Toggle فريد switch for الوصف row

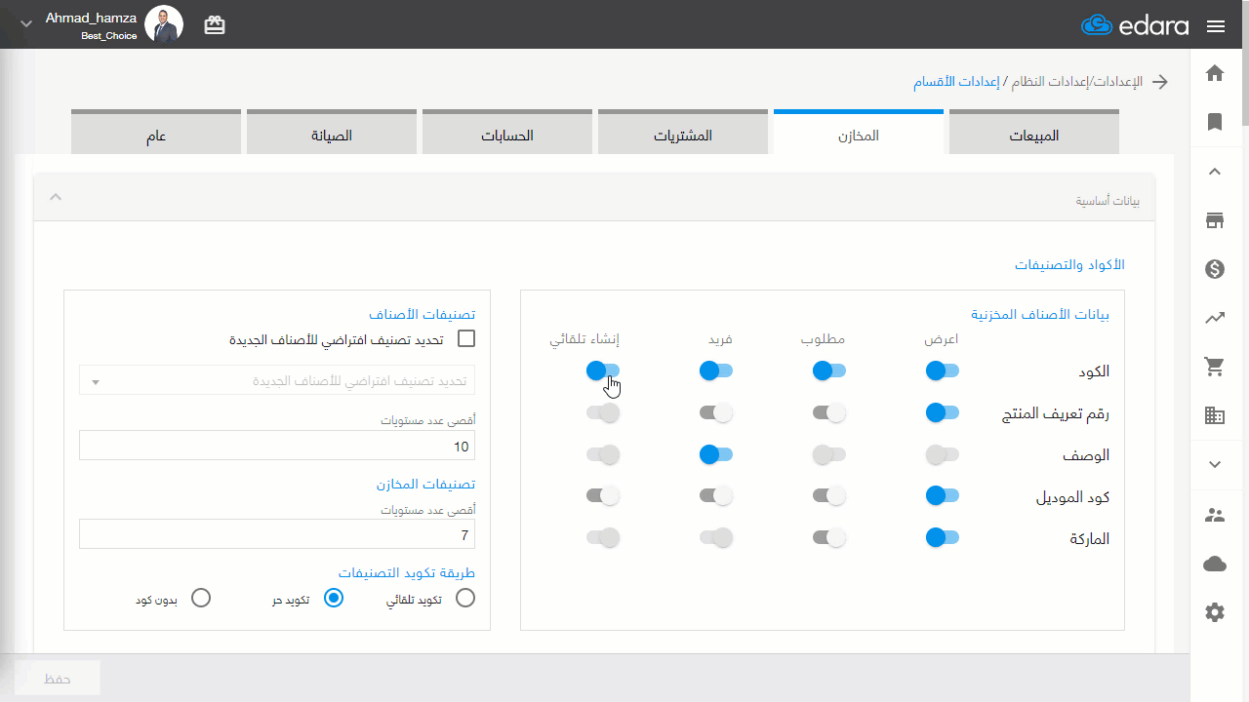click(716, 454)
